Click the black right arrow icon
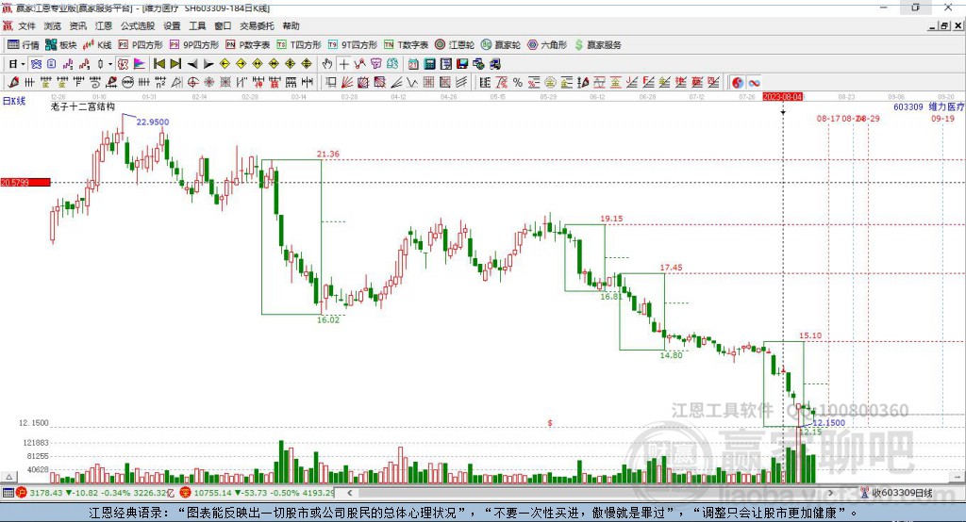This screenshot has width=966, height=522. coord(208,63)
